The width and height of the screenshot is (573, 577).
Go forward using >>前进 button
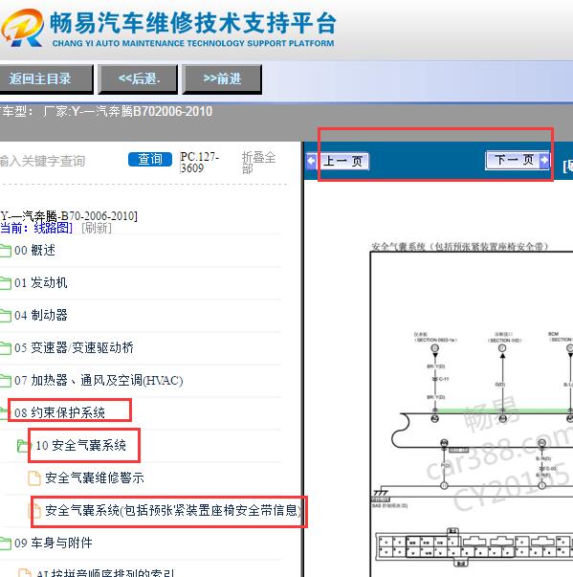(222, 78)
